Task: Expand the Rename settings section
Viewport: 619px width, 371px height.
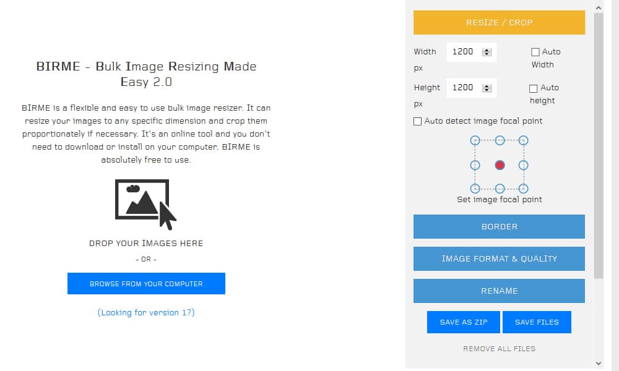Action: point(499,291)
